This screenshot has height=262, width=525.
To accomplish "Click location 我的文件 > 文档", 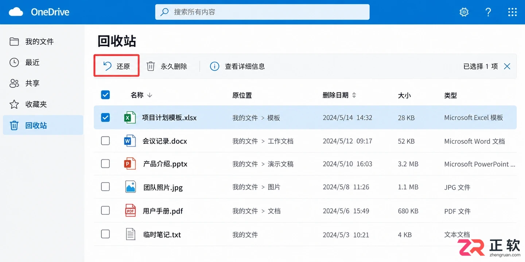I will point(256,211).
